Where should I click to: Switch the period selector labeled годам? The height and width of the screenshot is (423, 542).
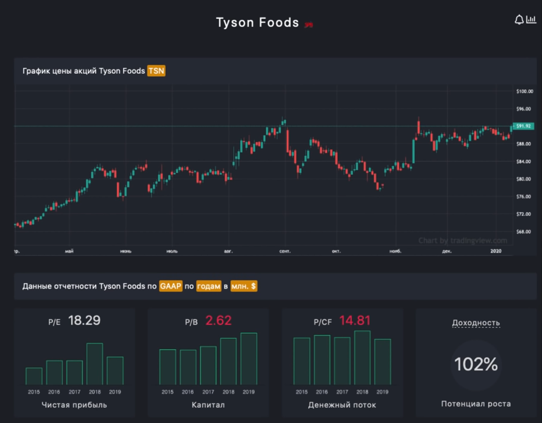click(x=209, y=286)
